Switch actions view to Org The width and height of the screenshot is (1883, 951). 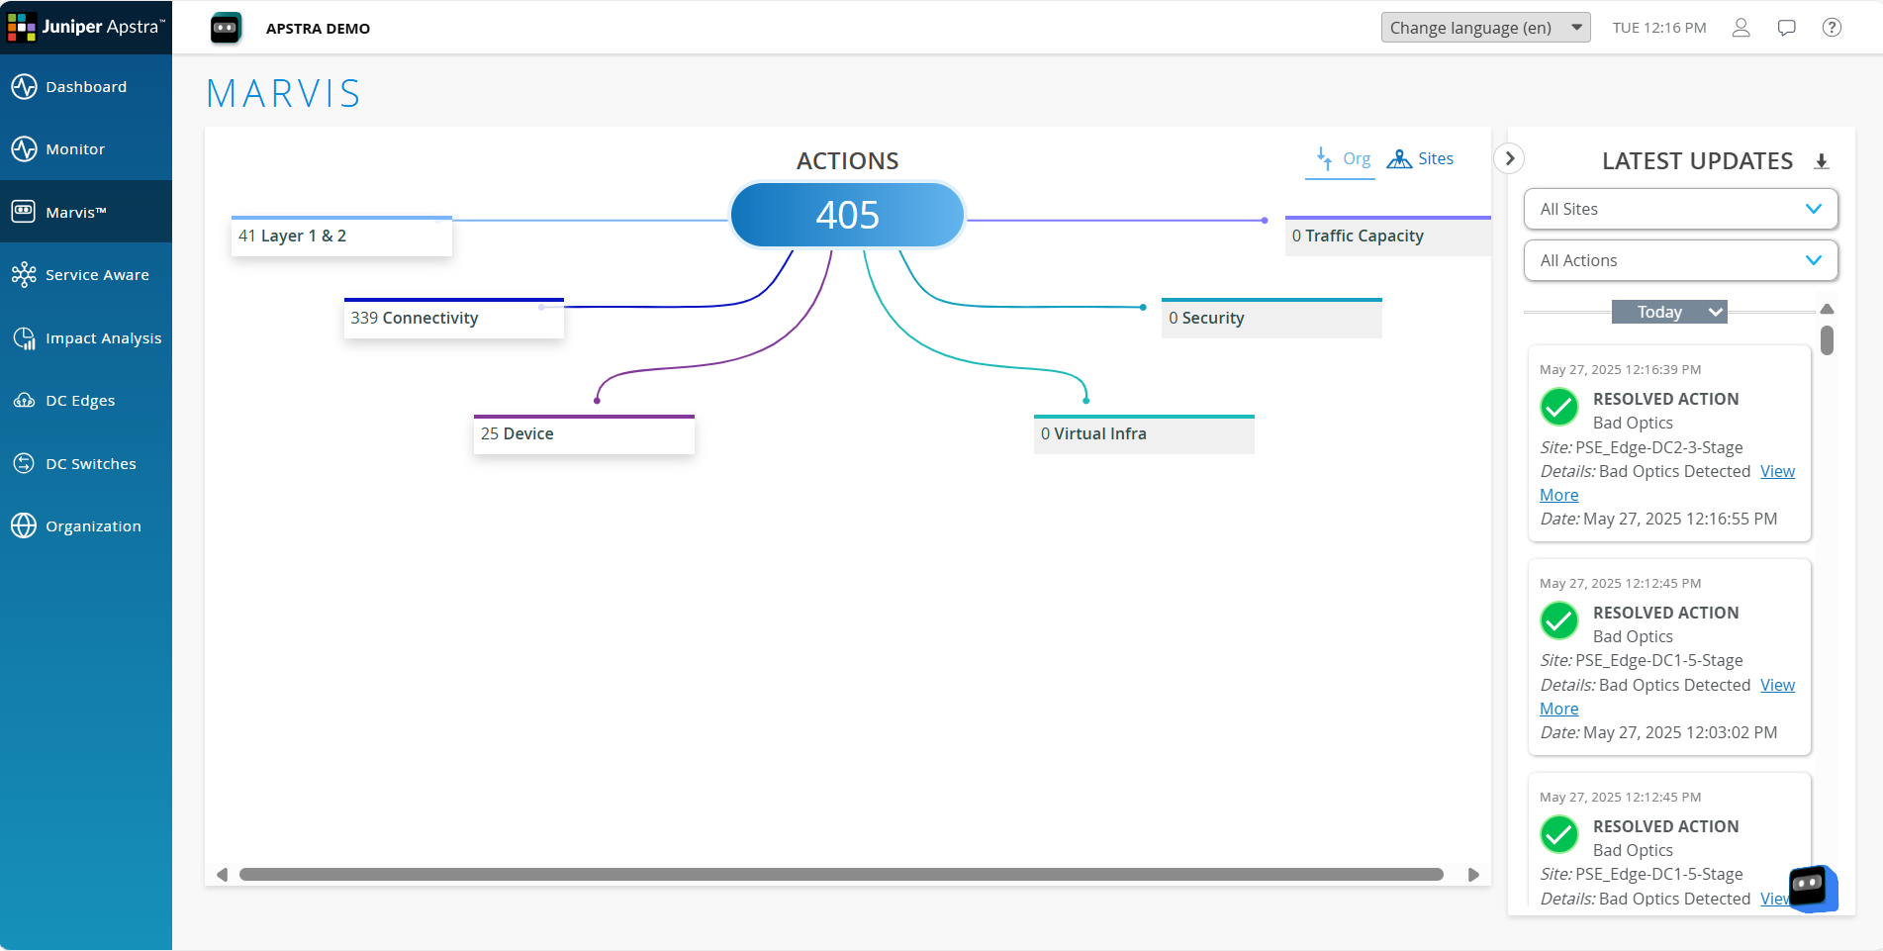[x=1343, y=159]
